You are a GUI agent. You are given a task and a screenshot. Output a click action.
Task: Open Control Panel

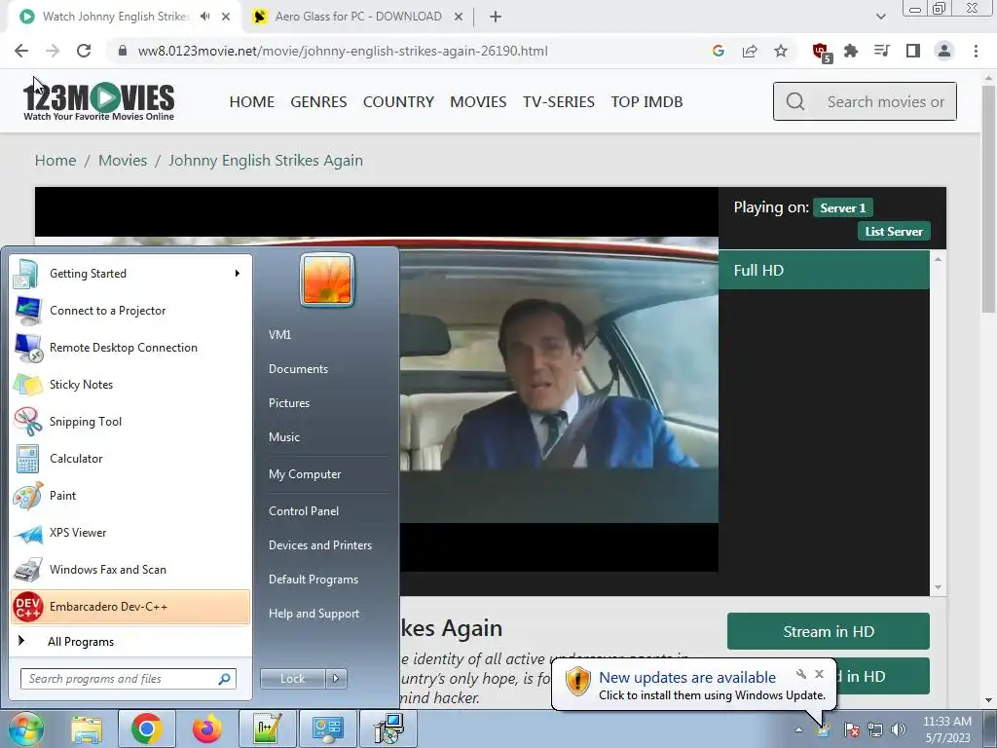point(304,511)
